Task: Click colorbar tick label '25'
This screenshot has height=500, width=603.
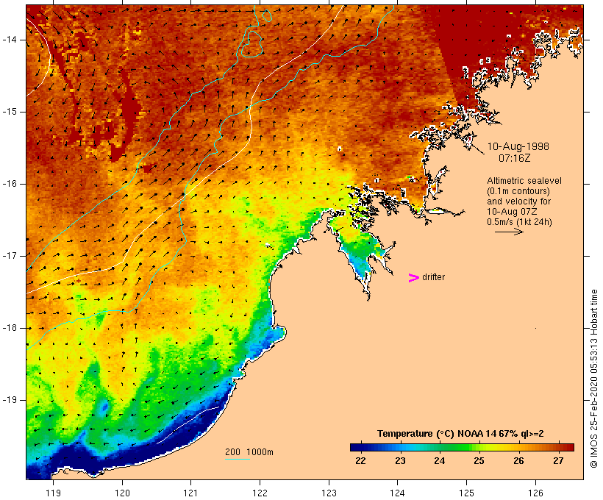Action: tap(479, 461)
